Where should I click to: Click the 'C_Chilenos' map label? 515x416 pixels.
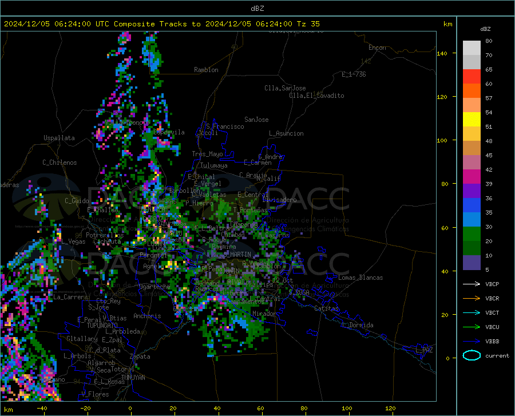coord(60,163)
